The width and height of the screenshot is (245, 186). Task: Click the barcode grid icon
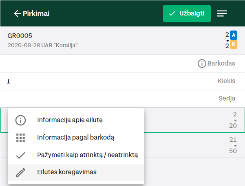(20, 138)
